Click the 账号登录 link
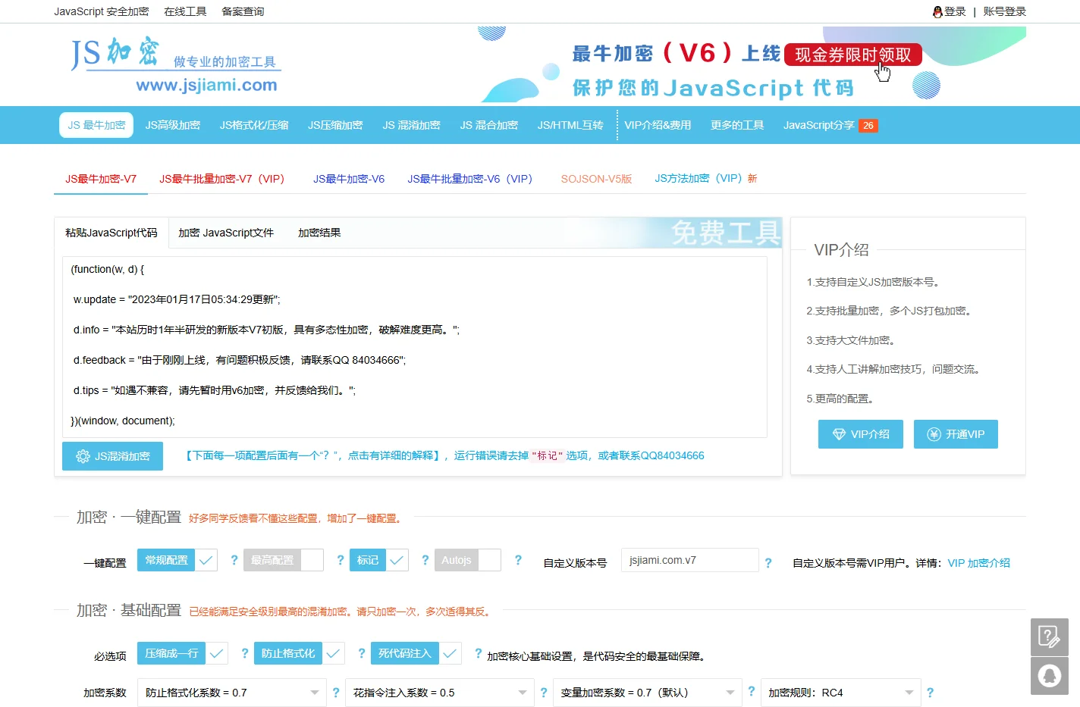 tap(1004, 11)
